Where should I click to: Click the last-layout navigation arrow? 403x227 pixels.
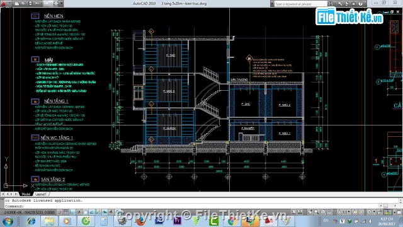pyautogui.click(x=16, y=194)
